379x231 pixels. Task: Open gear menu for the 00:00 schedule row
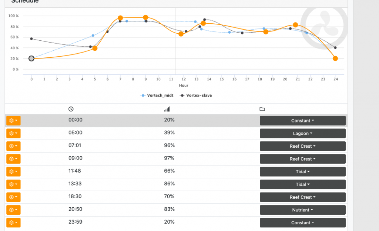click(x=13, y=121)
